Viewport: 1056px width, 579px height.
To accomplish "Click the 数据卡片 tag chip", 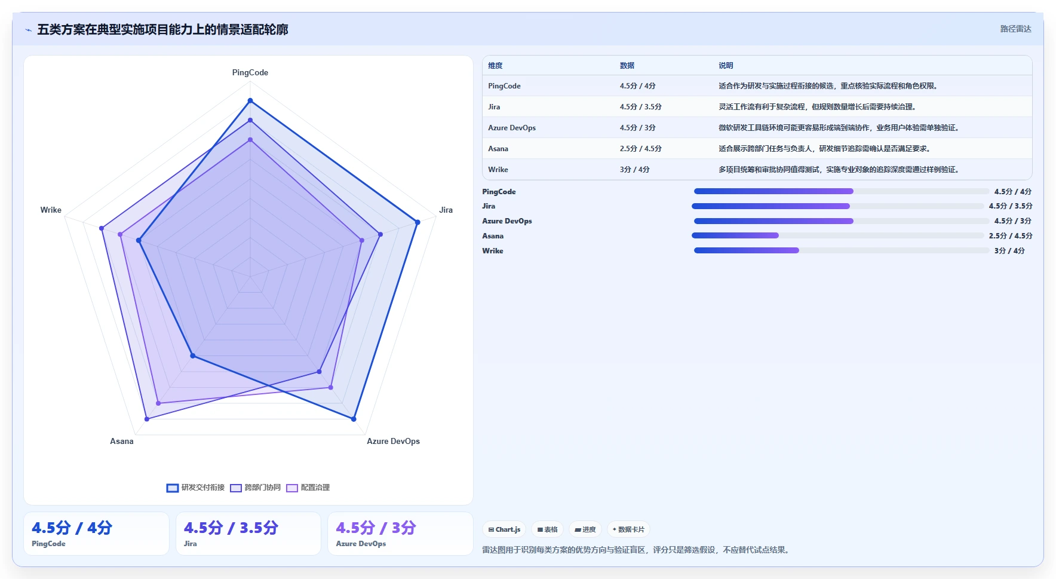I will (x=628, y=529).
